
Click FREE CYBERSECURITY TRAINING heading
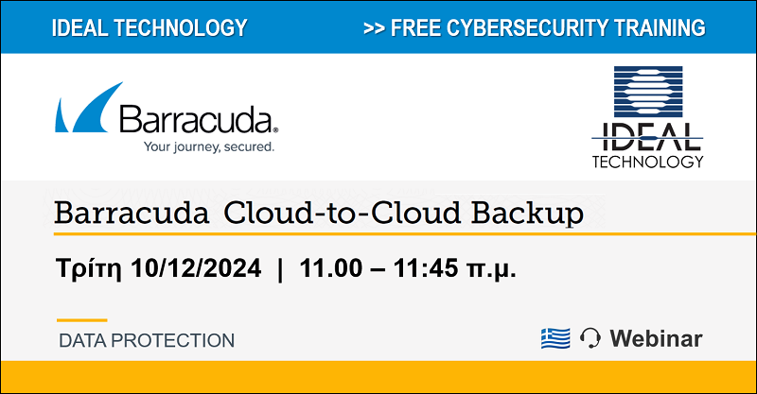click(548, 27)
